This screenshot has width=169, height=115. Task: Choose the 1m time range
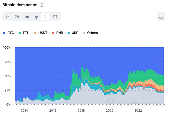(x=26, y=17)
